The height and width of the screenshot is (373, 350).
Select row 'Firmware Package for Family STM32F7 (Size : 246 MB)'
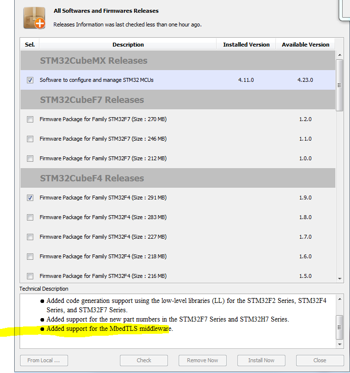click(x=178, y=139)
